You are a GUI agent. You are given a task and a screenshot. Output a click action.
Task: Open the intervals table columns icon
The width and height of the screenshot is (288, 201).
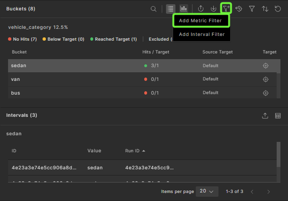pyautogui.click(x=278, y=115)
